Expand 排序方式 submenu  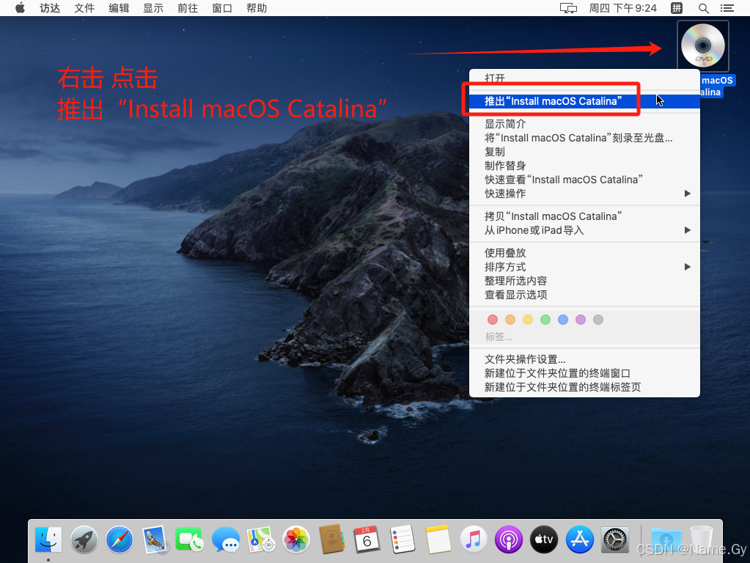click(x=688, y=266)
